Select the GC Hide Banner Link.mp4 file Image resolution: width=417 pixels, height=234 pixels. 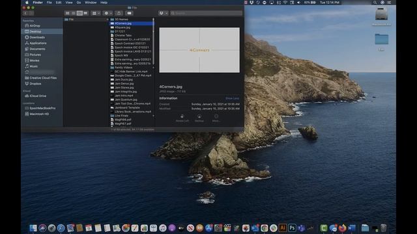pyautogui.click(x=131, y=71)
